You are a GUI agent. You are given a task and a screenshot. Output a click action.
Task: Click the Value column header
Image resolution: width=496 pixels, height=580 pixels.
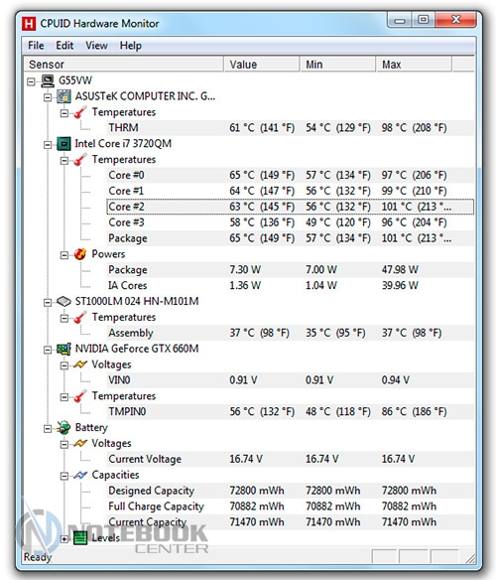click(x=261, y=65)
